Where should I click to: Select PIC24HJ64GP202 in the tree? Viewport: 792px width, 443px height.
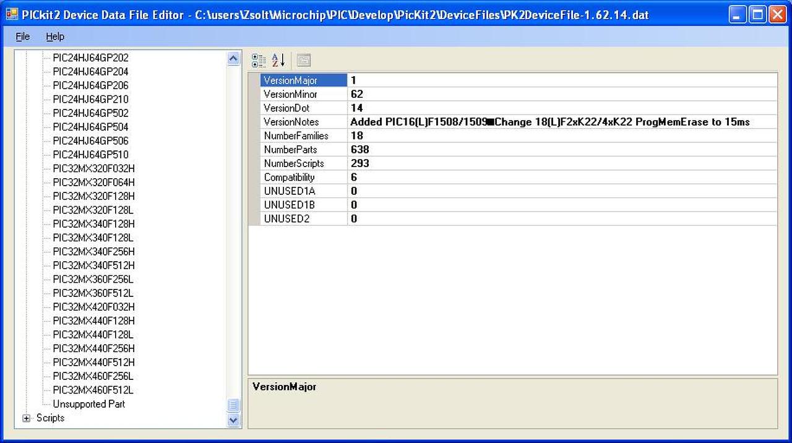pyautogui.click(x=90, y=58)
